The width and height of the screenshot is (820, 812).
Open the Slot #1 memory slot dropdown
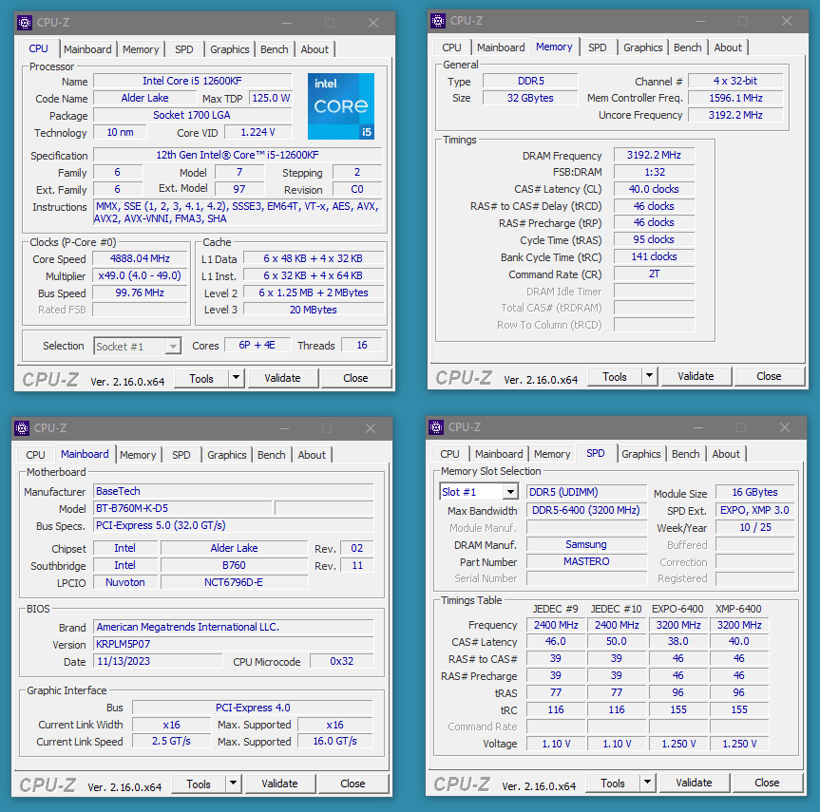(510, 492)
